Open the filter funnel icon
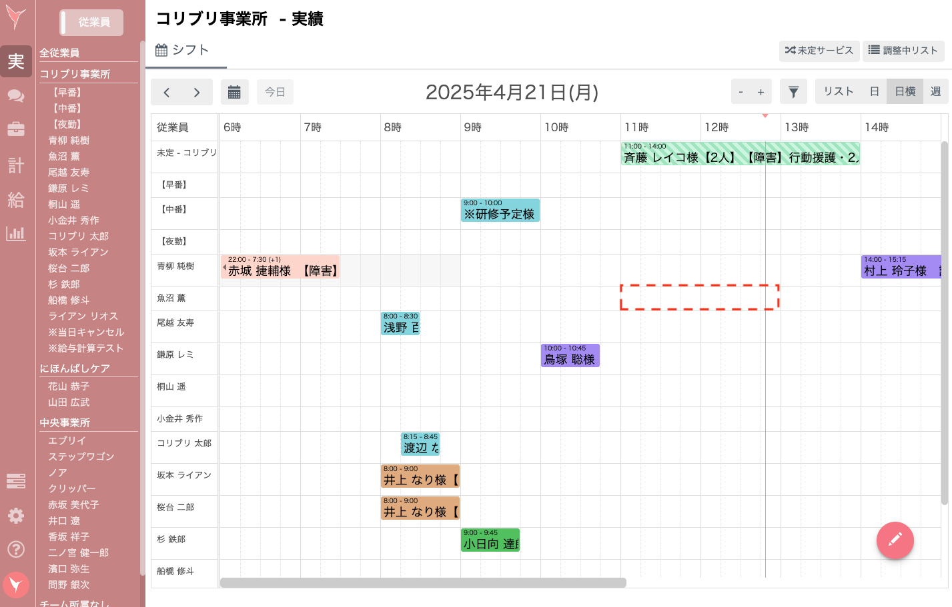 coord(793,91)
